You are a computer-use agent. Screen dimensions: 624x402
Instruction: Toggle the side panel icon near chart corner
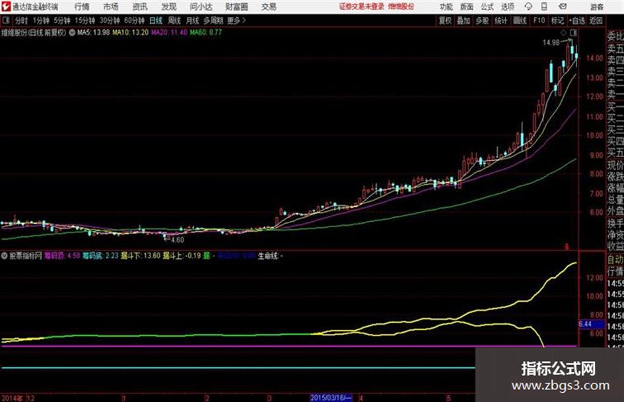(x=573, y=32)
